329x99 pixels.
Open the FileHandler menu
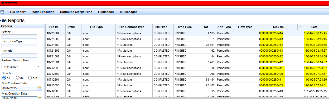pyautogui.click(x=106, y=12)
